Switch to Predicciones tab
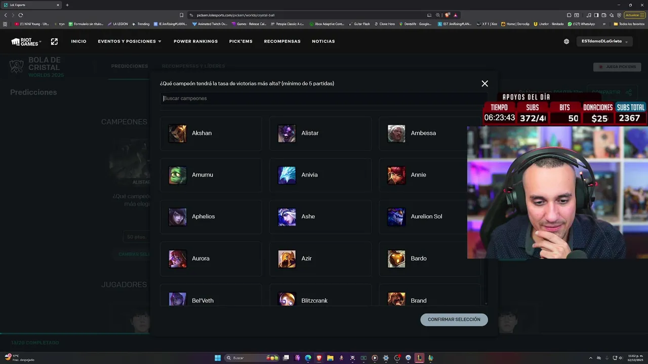The image size is (648, 364). 130,66
